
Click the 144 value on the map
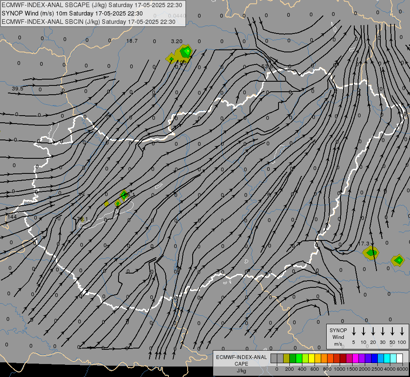pyautogui.click(x=12, y=217)
